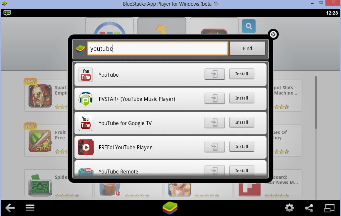Select YouTube for Google TV title
This screenshot has height=216, width=341.
coord(125,123)
